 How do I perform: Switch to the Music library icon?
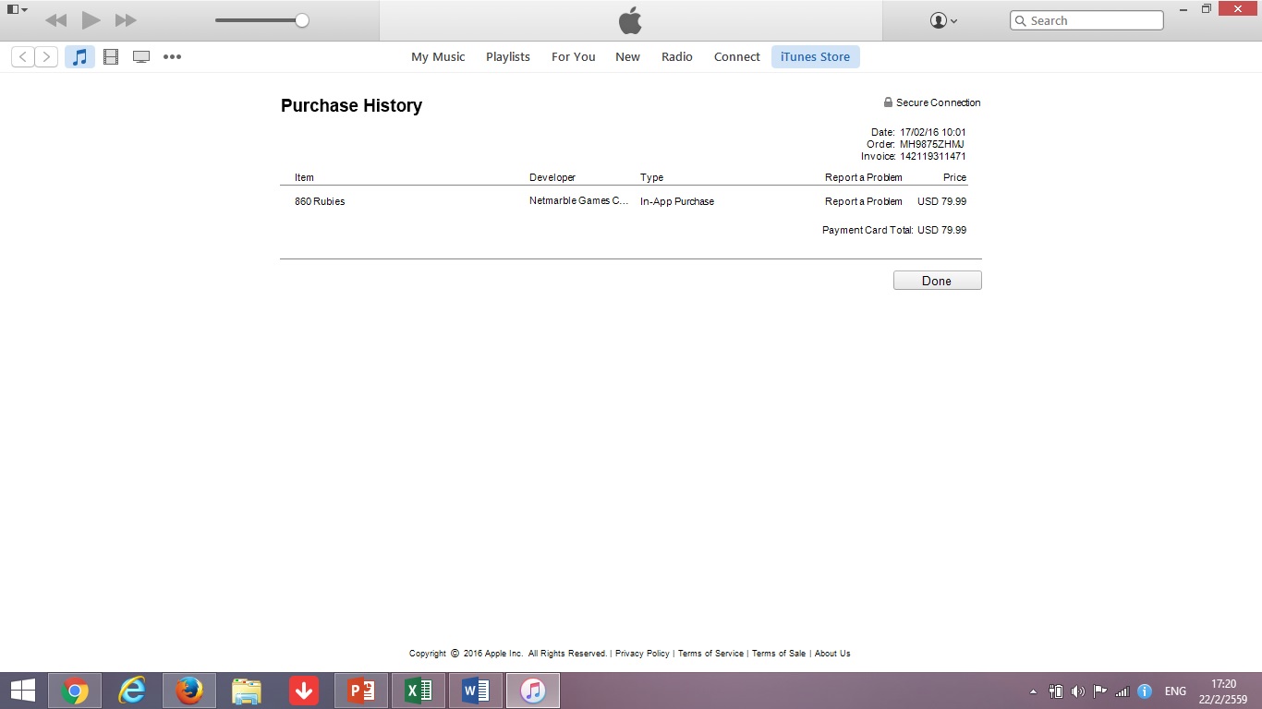79,56
